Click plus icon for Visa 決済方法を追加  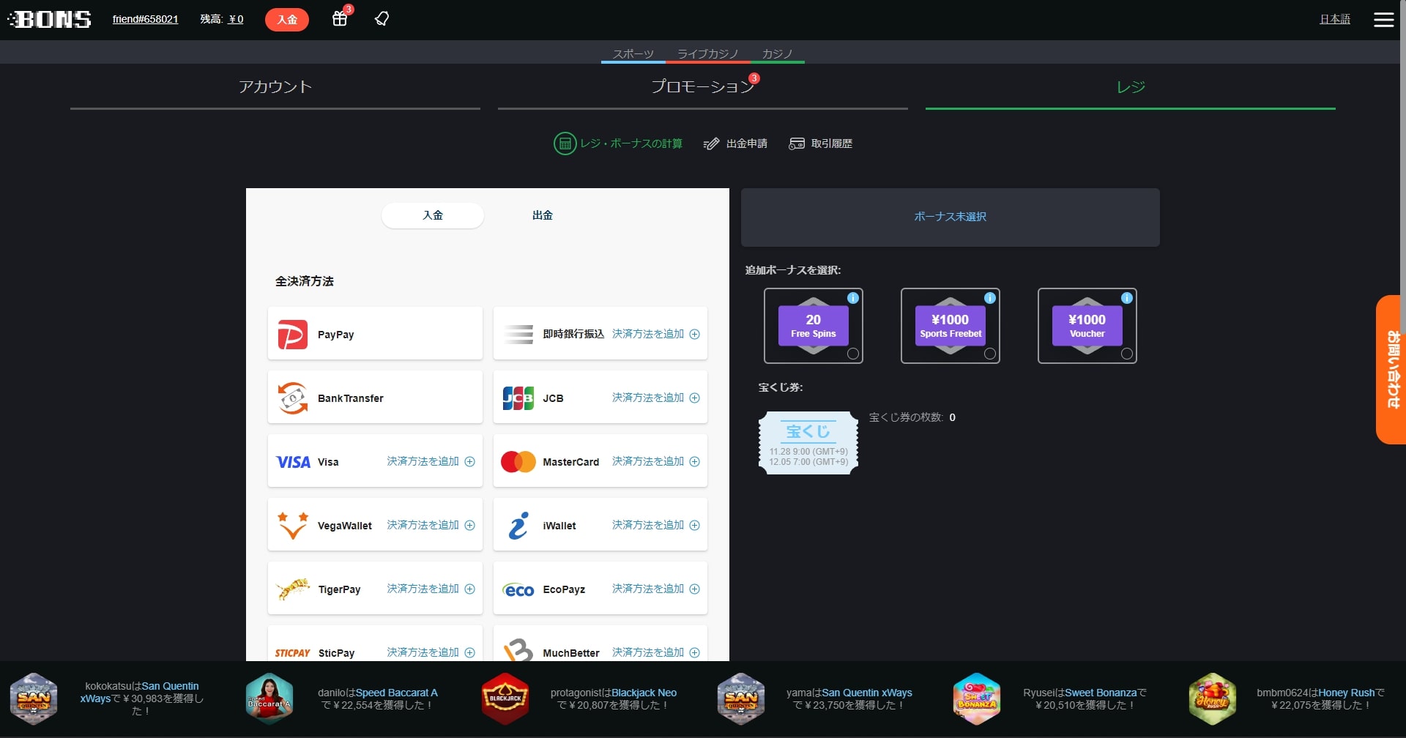tap(470, 462)
